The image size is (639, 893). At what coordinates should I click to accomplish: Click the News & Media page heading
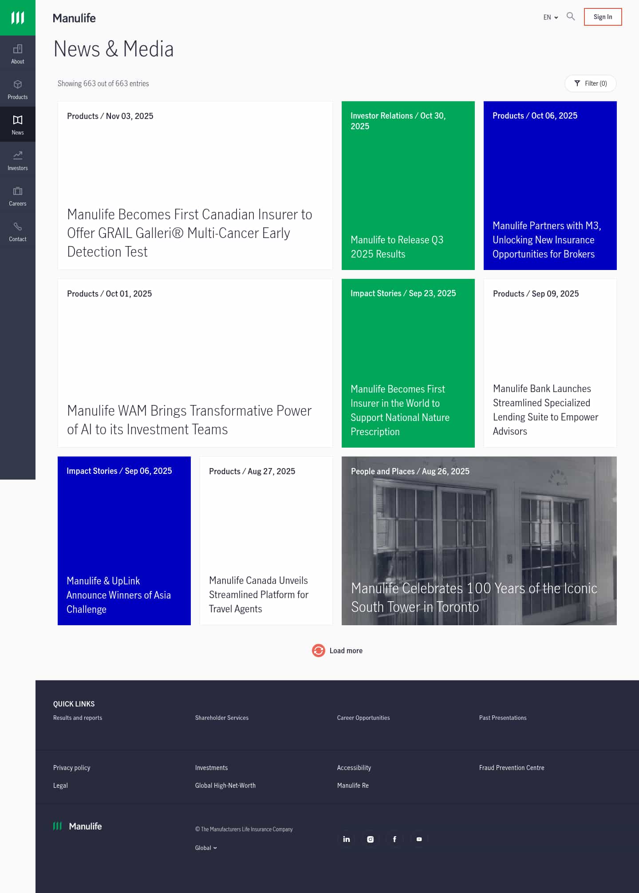click(x=114, y=49)
